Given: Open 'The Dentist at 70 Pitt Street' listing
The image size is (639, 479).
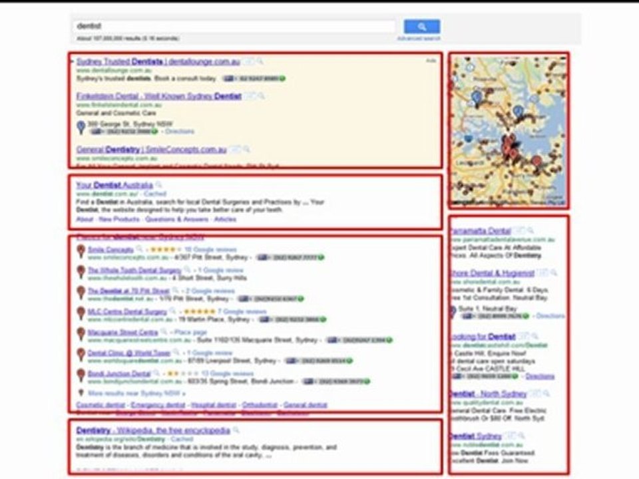Looking at the screenshot, I should click(x=128, y=291).
